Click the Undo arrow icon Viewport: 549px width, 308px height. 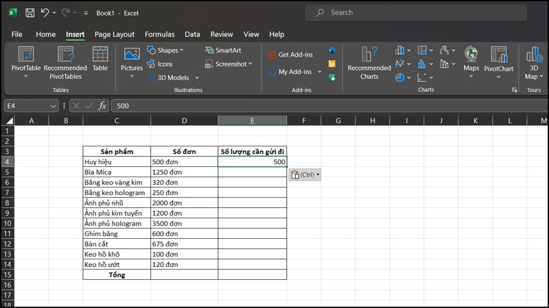click(45, 13)
